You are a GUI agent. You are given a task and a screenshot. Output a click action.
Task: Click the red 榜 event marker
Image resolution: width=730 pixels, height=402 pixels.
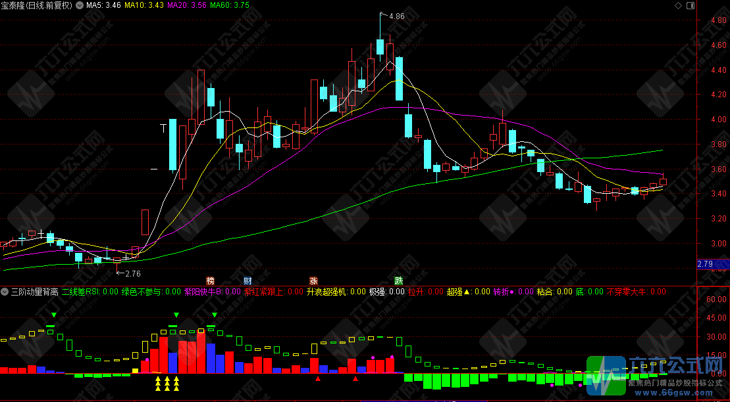pyautogui.click(x=211, y=280)
